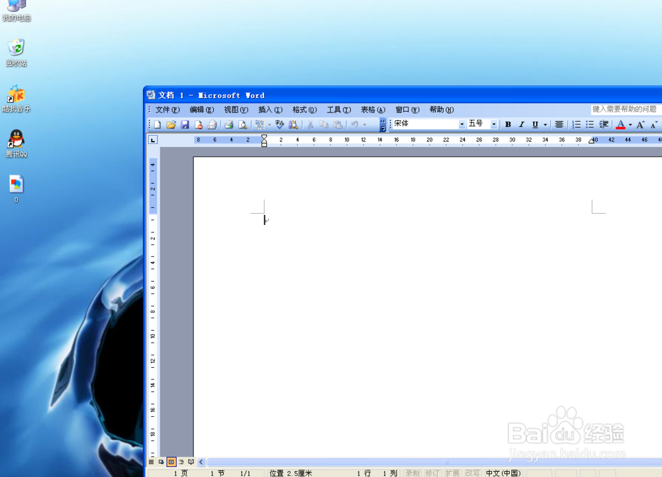The height and width of the screenshot is (477, 662).
Task: Open the 窗口(W) menu
Action: 407,110
